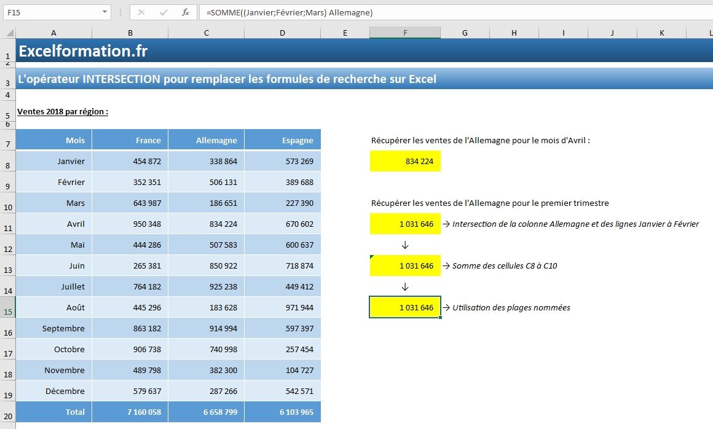Select the cell with value 950 348

pyautogui.click(x=130, y=224)
